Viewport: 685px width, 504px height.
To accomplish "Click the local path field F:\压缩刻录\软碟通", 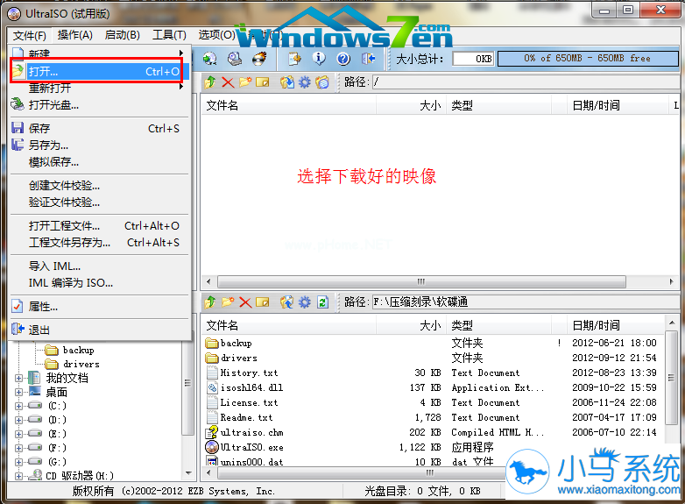I will [525, 302].
